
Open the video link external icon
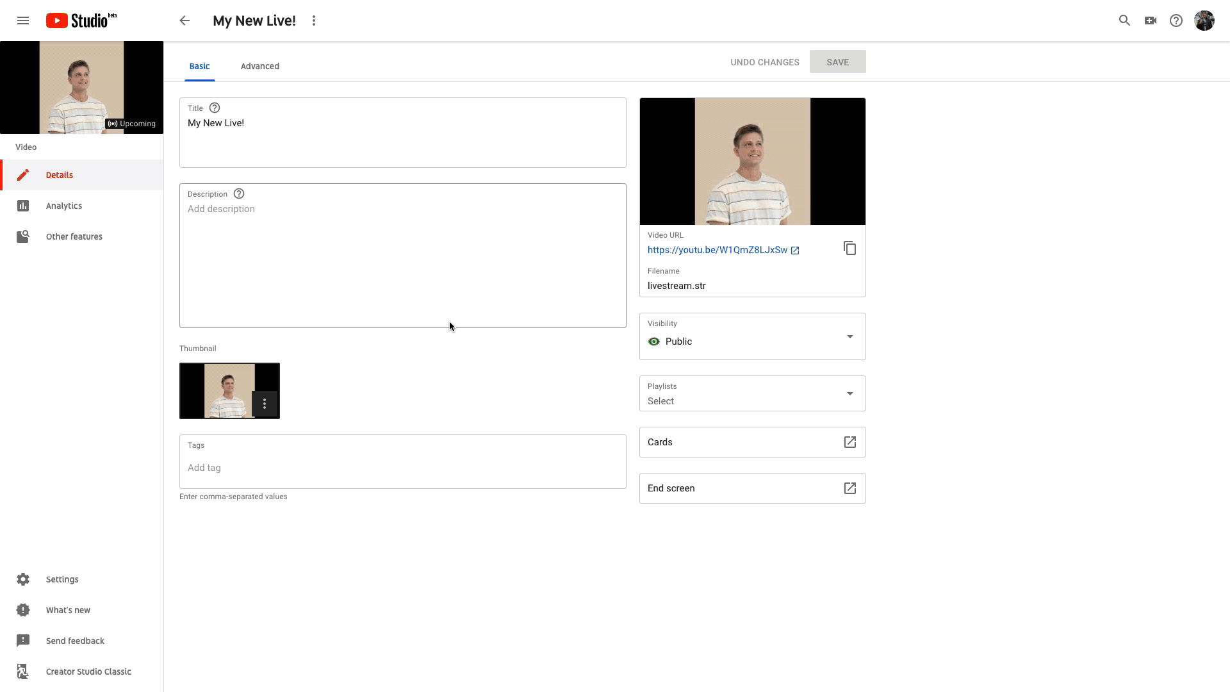pyautogui.click(x=795, y=251)
